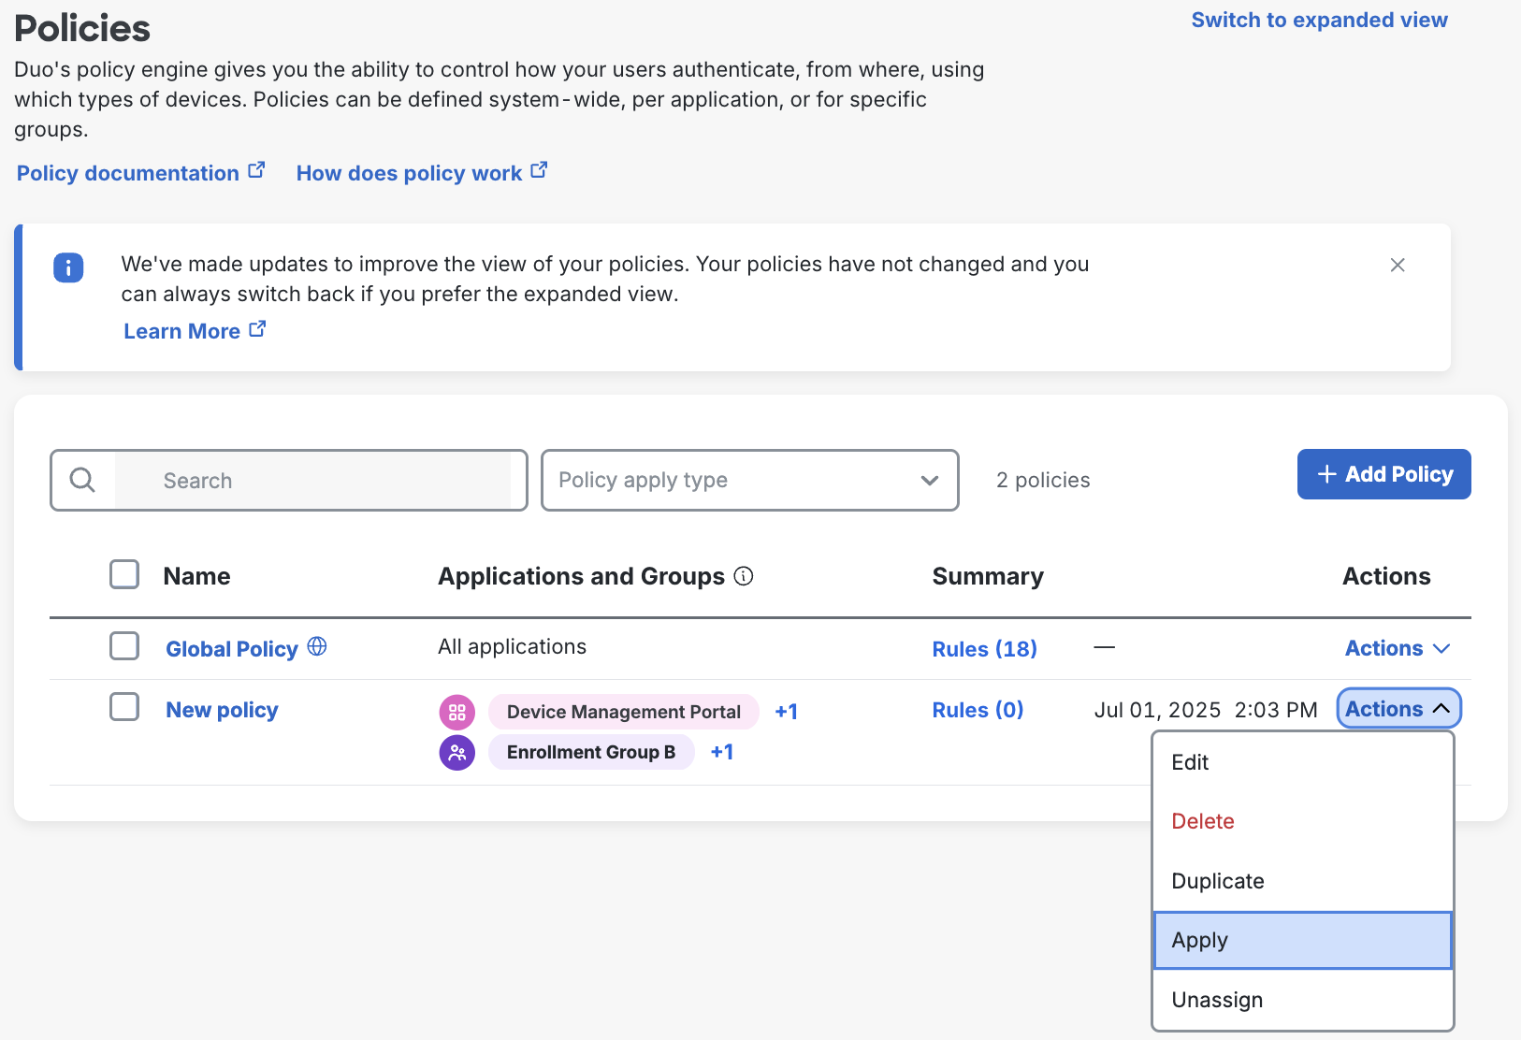Check the checkbox next to Global Policy
1521x1040 pixels.
pos(123,645)
